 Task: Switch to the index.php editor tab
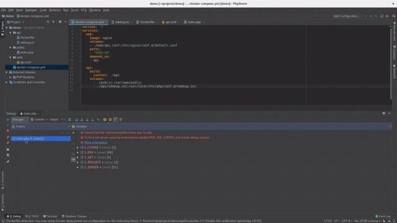[x=194, y=22]
